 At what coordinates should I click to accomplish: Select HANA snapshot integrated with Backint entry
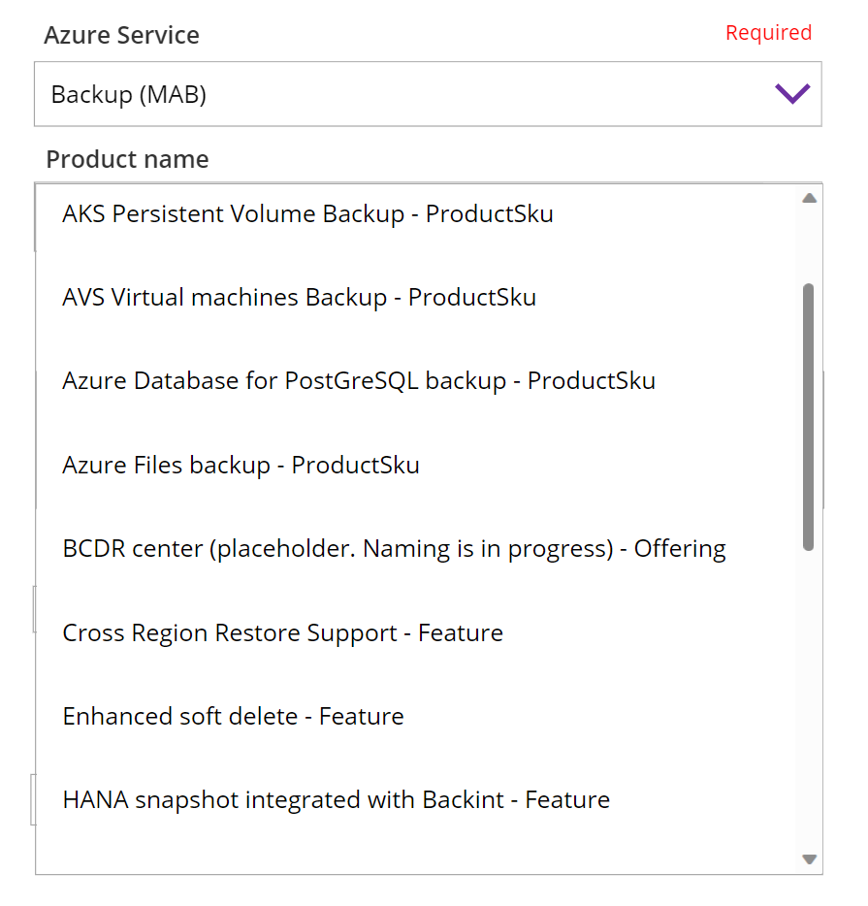[x=336, y=800]
